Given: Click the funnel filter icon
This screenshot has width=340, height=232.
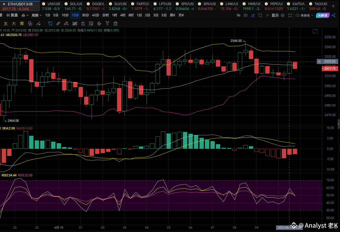Looking at the screenshot, I should click(x=107, y=24).
